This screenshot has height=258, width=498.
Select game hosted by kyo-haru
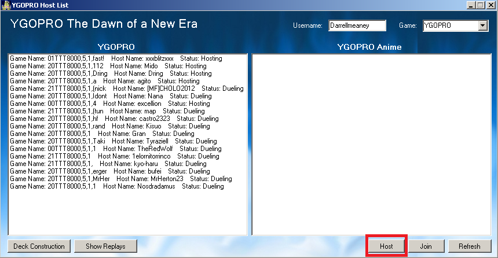(x=127, y=164)
